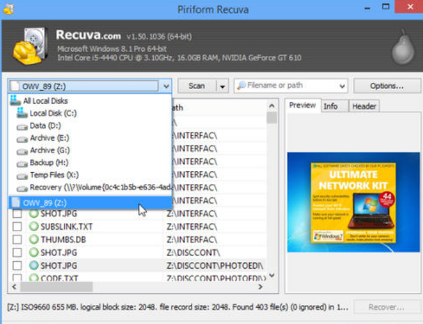This screenshot has width=423, height=324.
Task: Click the Local Disk (C:) drive icon
Action: (22, 113)
